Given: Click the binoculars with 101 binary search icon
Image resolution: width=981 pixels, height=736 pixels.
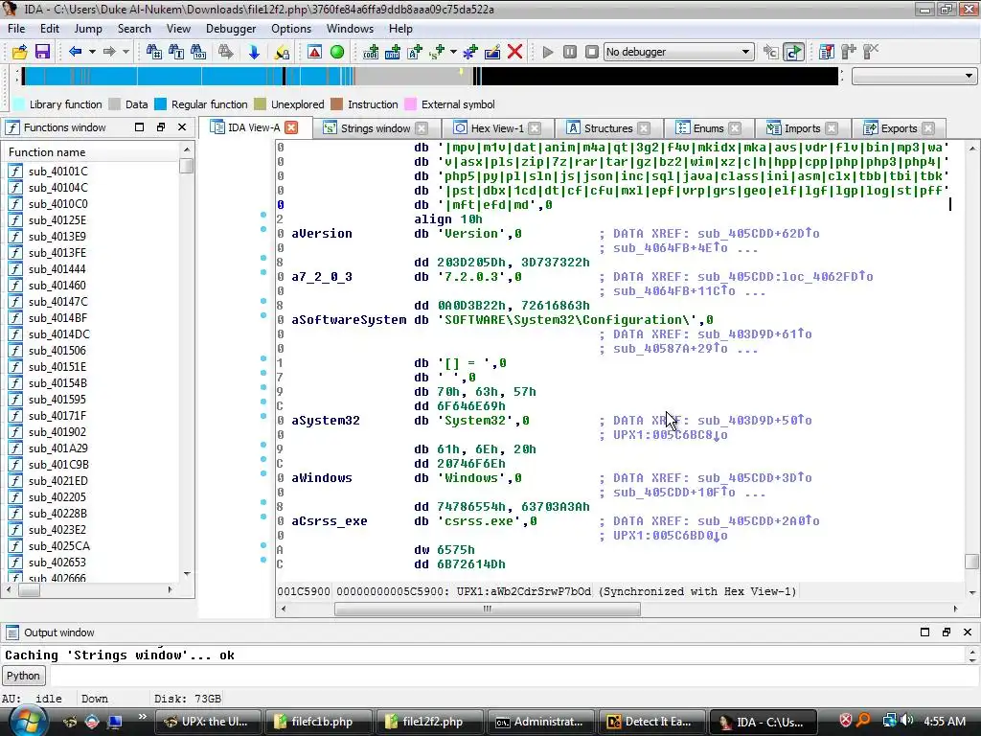Looking at the screenshot, I should pos(198,52).
